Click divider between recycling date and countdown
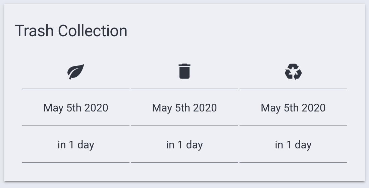369x188 pixels. 293,126
